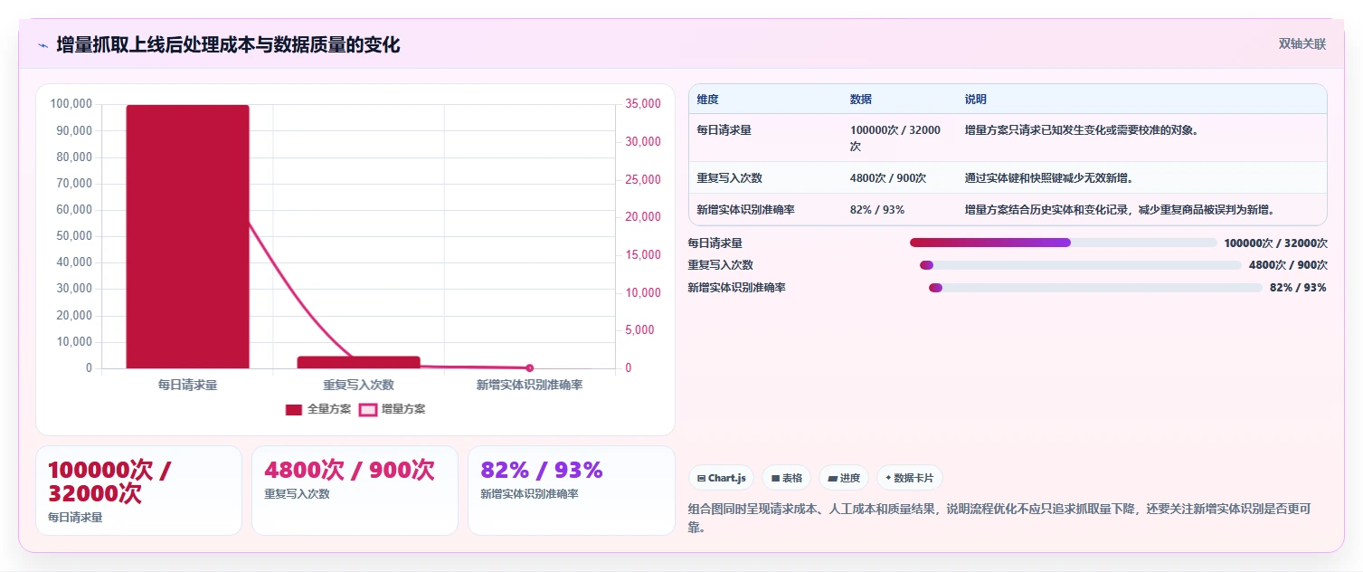Click the '82% / 93%' stat card value

click(541, 471)
